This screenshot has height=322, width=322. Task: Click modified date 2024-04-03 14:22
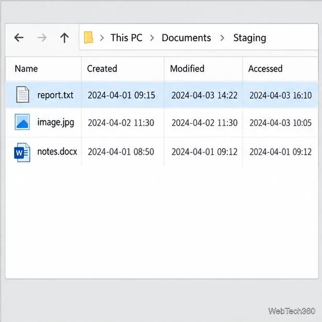pos(204,95)
